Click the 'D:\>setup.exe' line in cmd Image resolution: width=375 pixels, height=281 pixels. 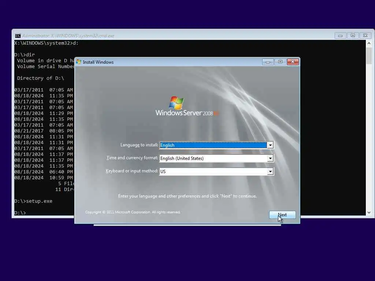click(x=33, y=201)
